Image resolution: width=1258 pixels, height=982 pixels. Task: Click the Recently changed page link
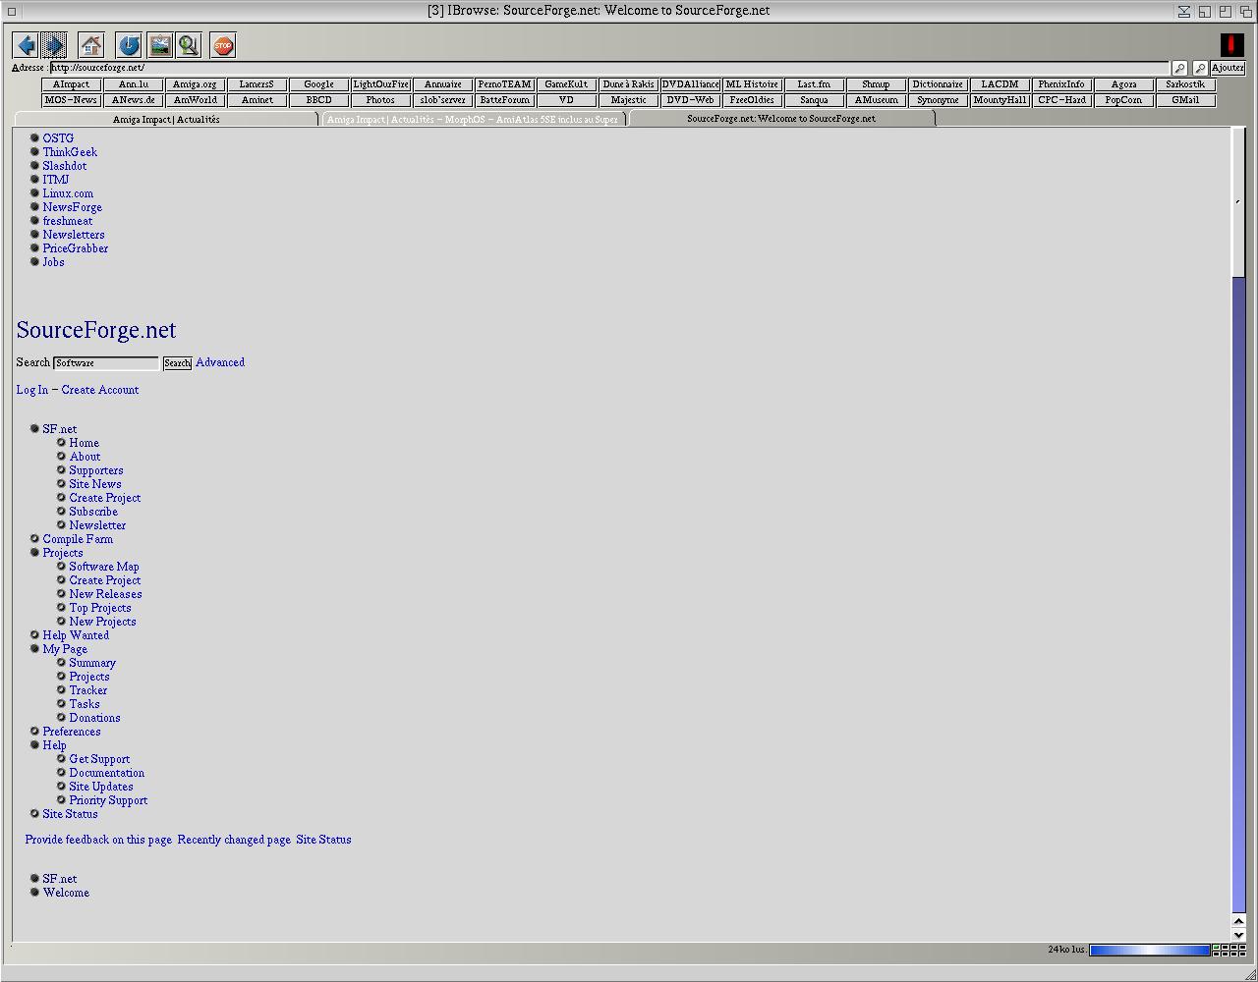(x=234, y=840)
